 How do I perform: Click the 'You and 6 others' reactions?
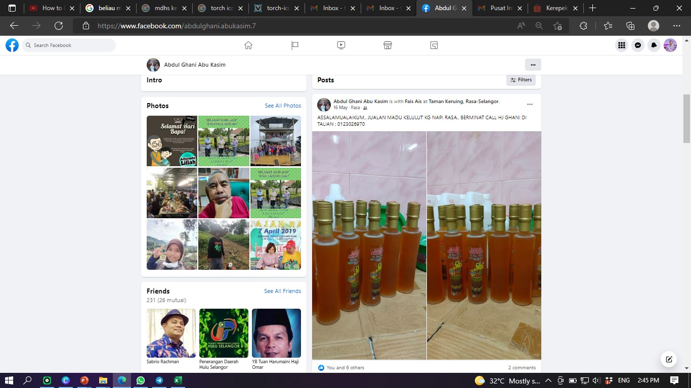point(345,368)
